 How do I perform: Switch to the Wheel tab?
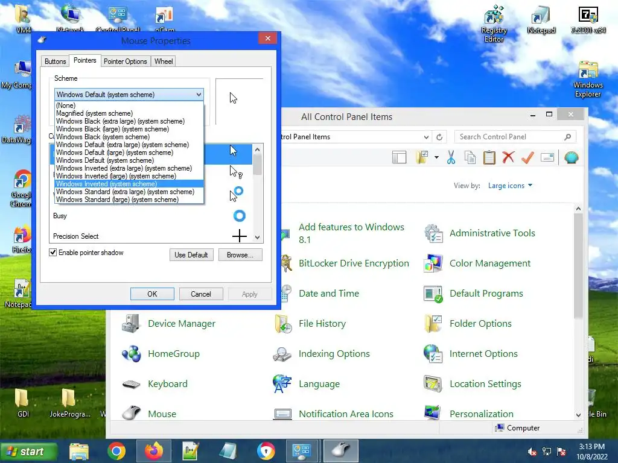point(164,61)
